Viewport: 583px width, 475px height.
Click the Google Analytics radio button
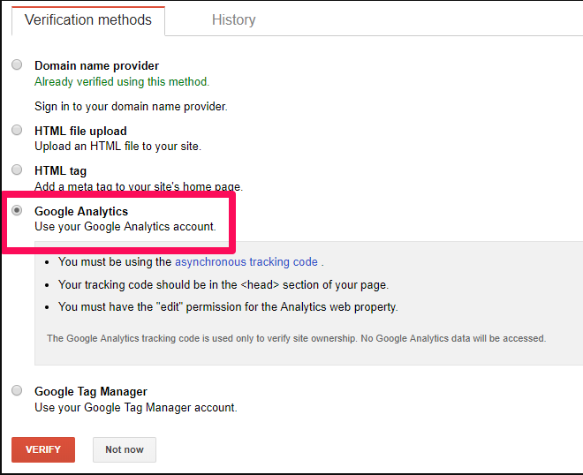[x=17, y=211]
